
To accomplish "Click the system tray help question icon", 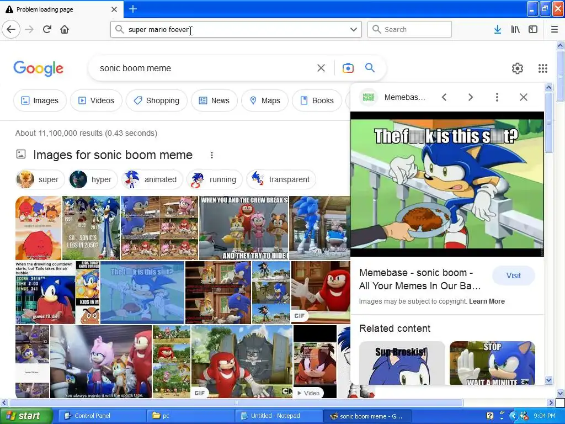I will point(490,416).
